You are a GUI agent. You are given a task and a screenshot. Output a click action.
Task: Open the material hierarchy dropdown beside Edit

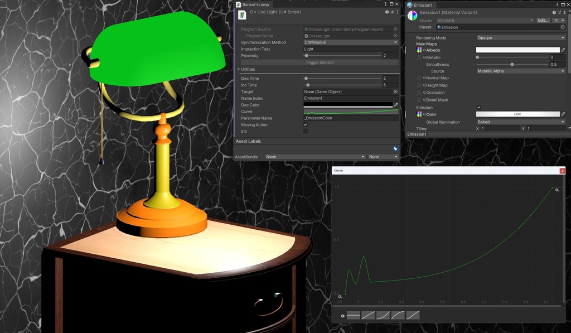(559, 21)
